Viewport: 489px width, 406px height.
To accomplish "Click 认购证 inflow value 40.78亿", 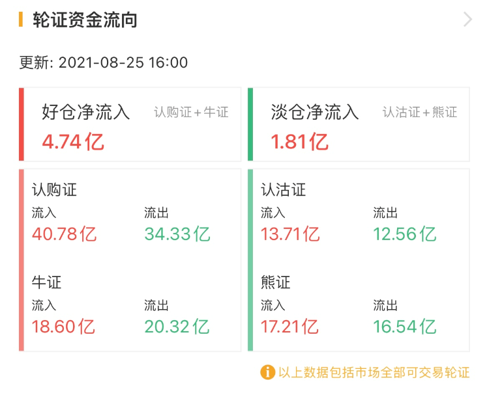I will [x=65, y=234].
